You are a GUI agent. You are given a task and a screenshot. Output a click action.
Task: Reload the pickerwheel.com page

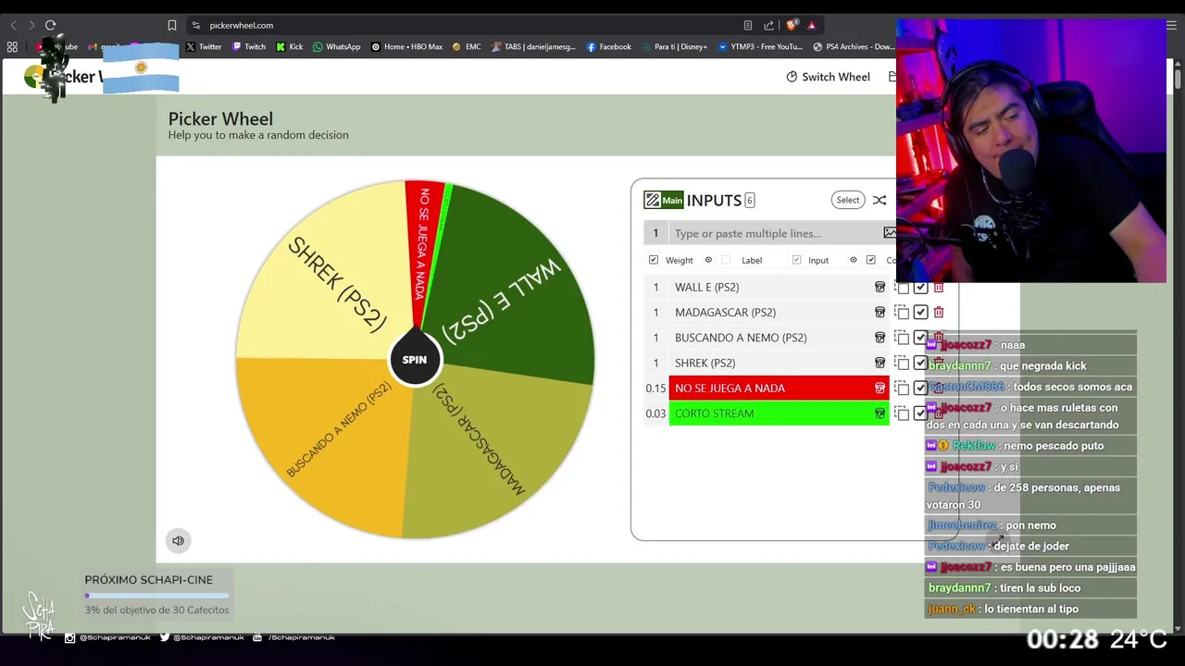51,25
